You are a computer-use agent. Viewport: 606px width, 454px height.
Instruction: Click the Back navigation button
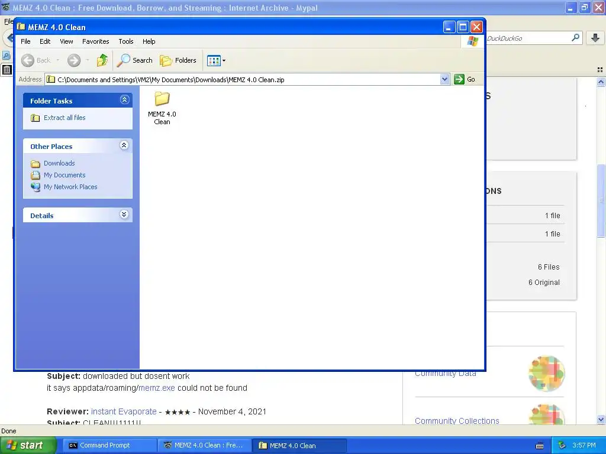tap(36, 60)
